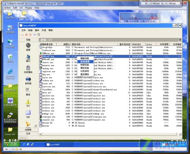Open the 插件 menu in IceSword
Viewport: 190px width, 154px height.
37,30
